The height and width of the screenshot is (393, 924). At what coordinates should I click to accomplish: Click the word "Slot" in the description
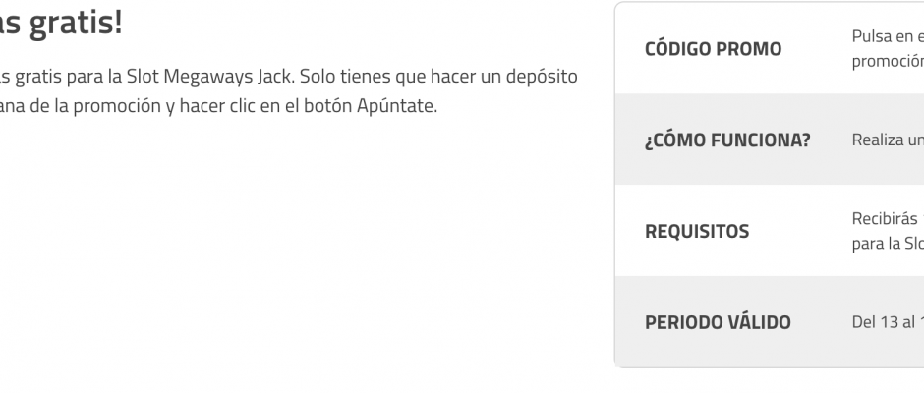click(x=144, y=76)
